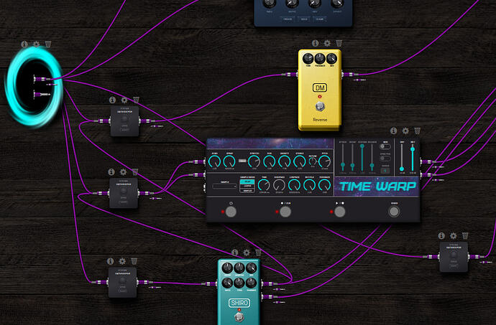This screenshot has width=496, height=325.
Task: Open settings of Gatekeeper feeding DM Reverse
Action: [124, 100]
